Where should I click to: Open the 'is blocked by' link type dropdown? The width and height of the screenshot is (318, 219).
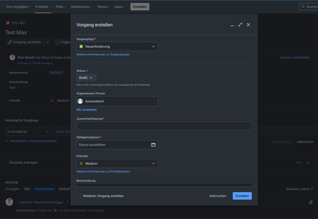click(x=28, y=131)
